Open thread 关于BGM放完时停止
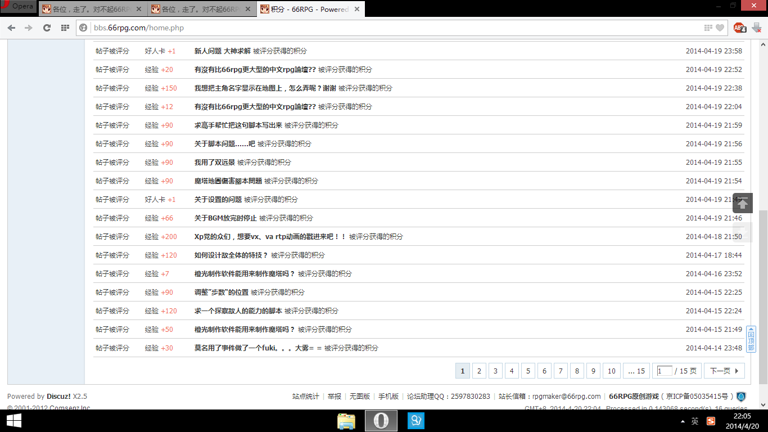 pyautogui.click(x=225, y=218)
